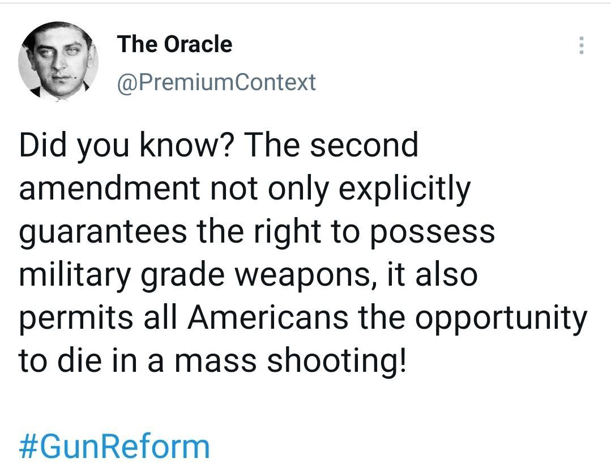
Task: Click the first line of the tweet
Action: click(220, 144)
